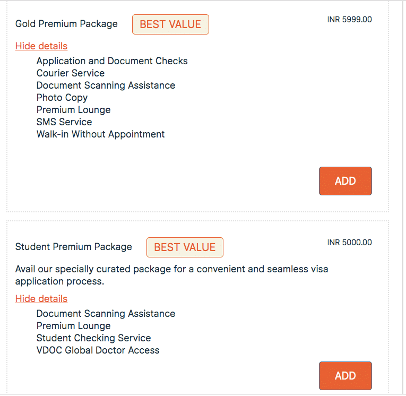Click the Student Premium Package title
The height and width of the screenshot is (396, 406).
[74, 247]
